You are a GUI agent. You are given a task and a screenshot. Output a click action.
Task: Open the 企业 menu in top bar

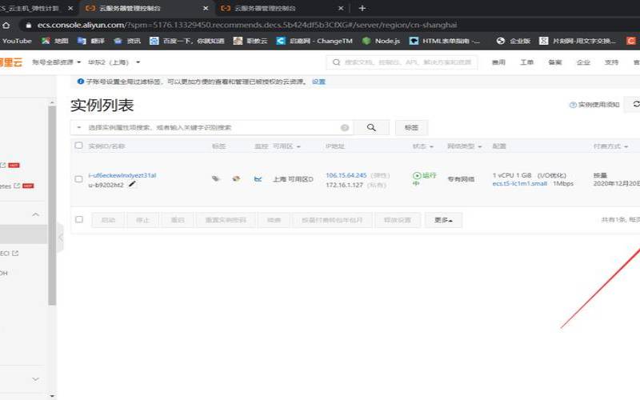583,62
